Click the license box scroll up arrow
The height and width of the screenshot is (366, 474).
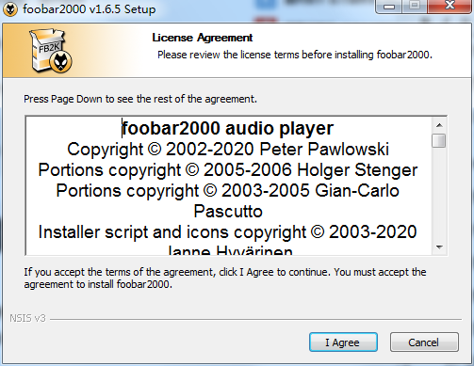(x=439, y=125)
